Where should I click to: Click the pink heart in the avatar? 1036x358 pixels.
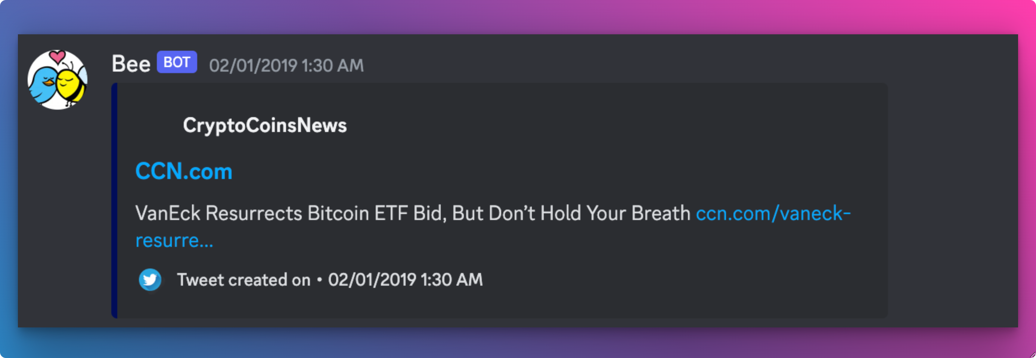pyautogui.click(x=58, y=56)
